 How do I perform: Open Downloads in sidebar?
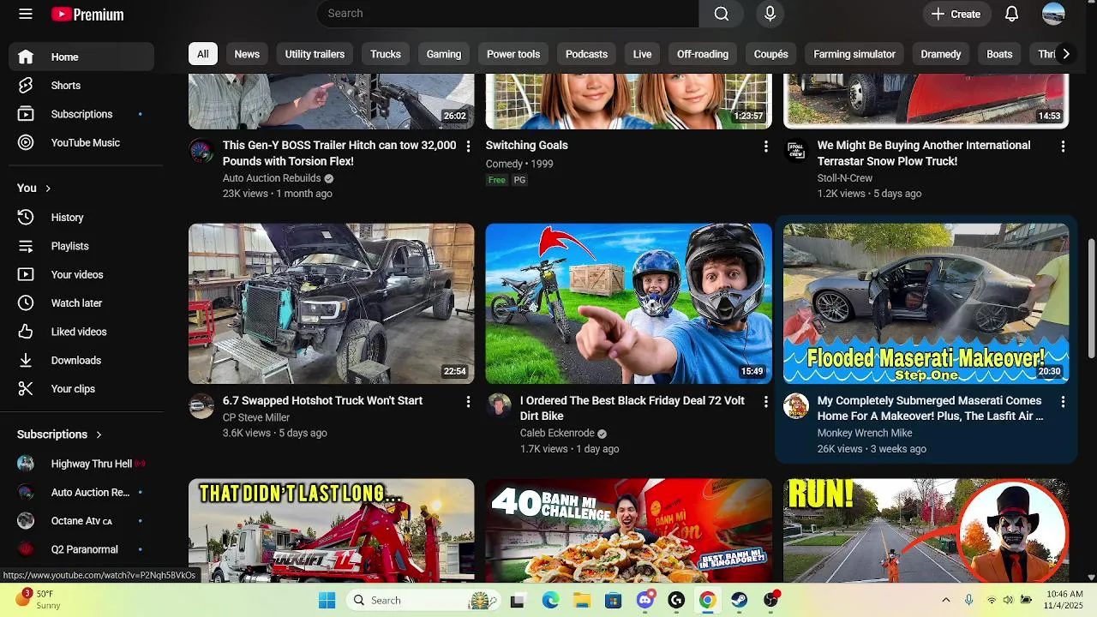coord(81,361)
